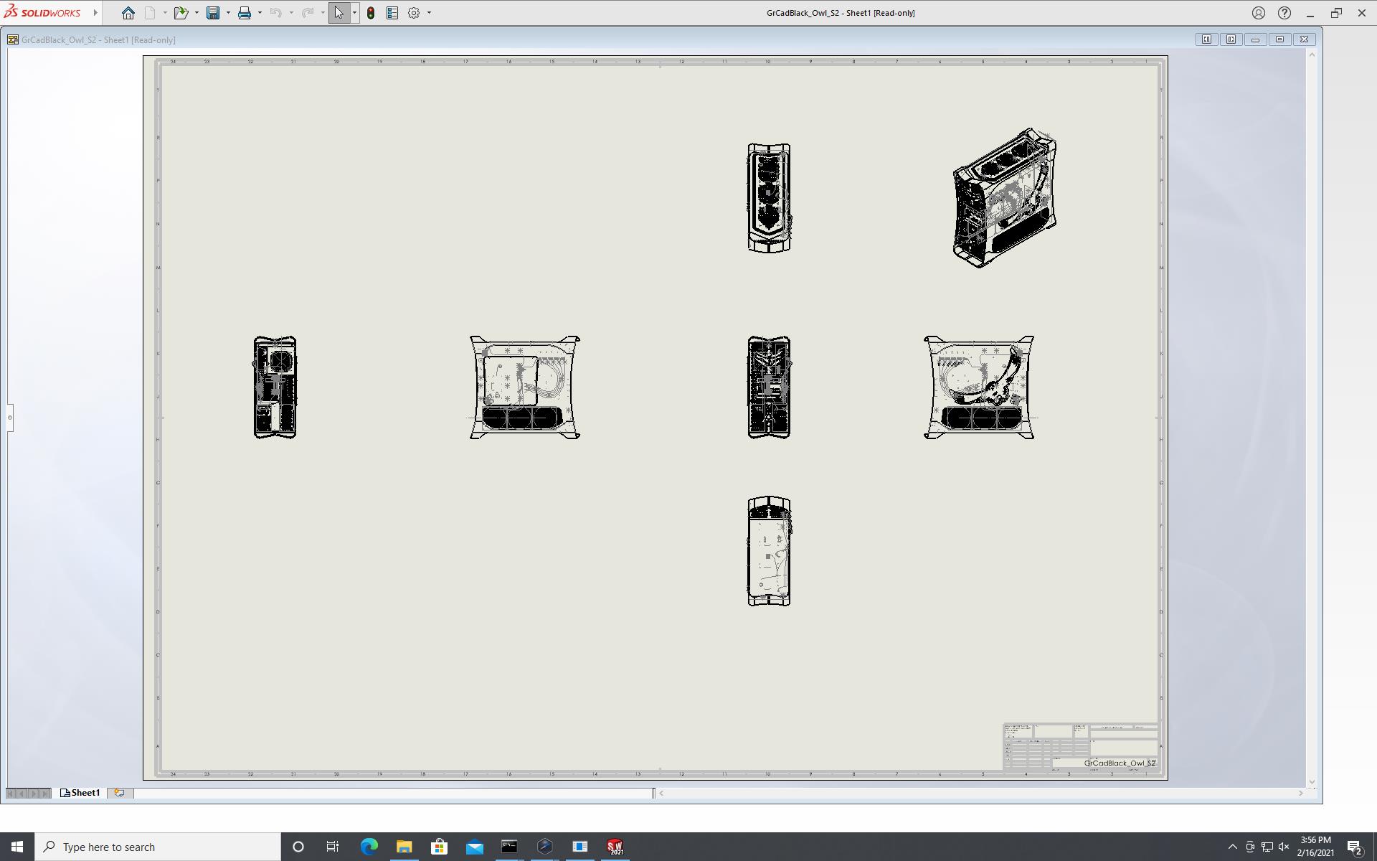Open the Save dropdown arrow
This screenshot has height=861, width=1377.
click(228, 13)
